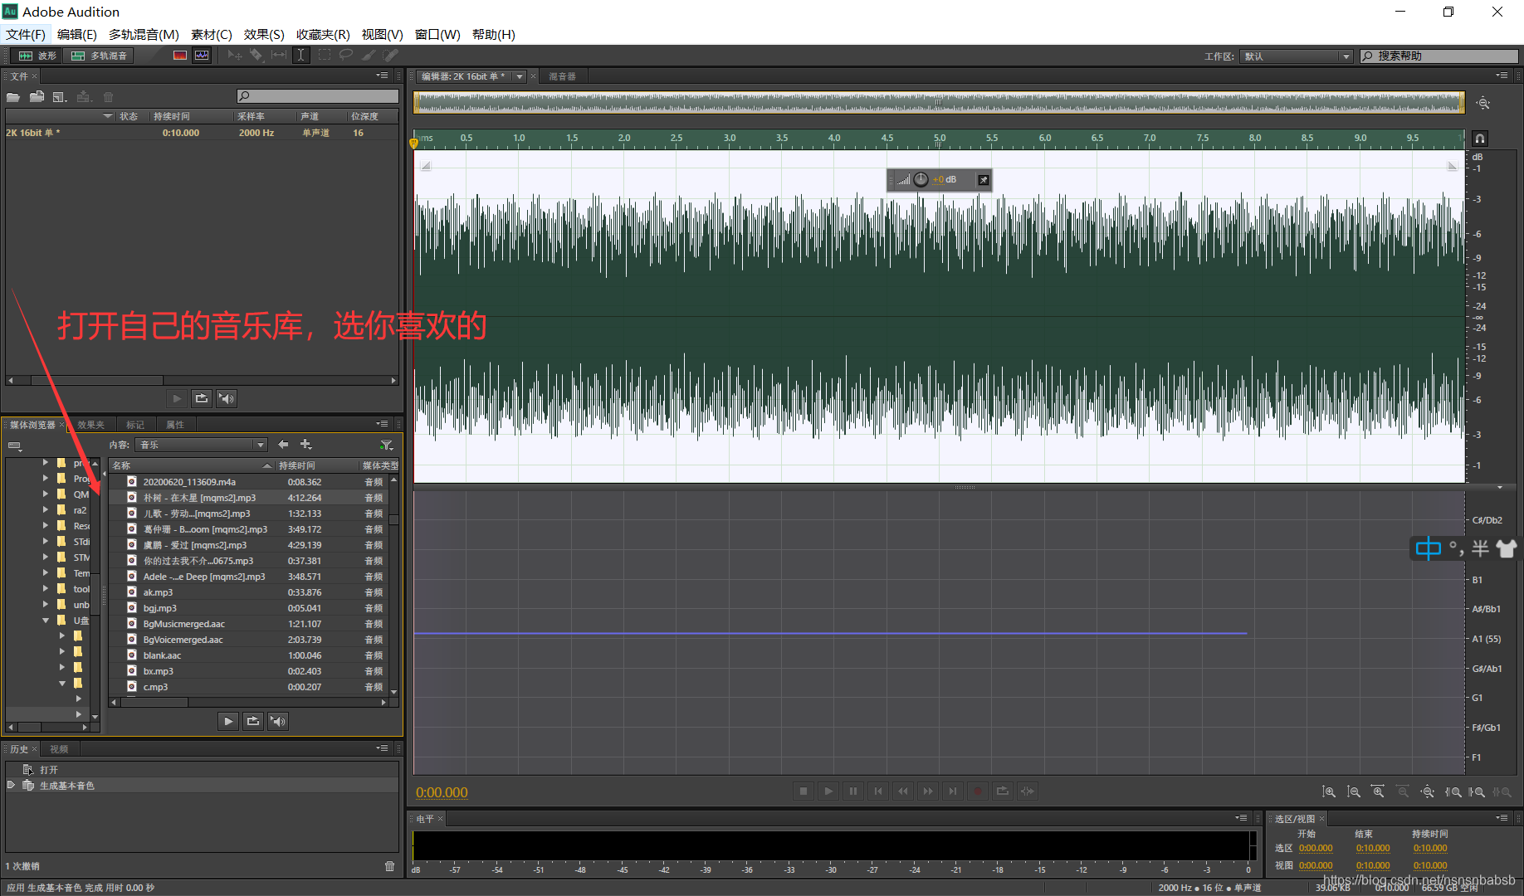The image size is (1524, 896).
Task: Open 内容 dropdown showing 音乐
Action: (202, 445)
